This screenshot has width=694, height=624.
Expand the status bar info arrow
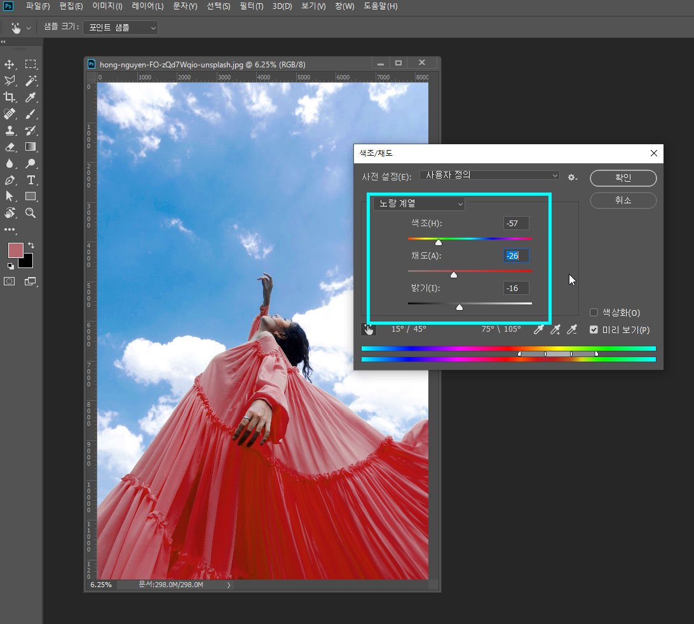[228, 585]
